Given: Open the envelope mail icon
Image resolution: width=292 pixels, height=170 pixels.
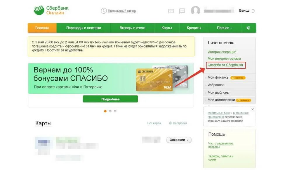Looking at the screenshot, I should (x=171, y=11).
